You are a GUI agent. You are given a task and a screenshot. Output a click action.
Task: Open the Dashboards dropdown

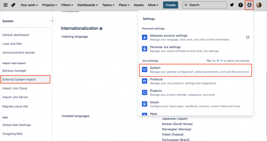88,5
